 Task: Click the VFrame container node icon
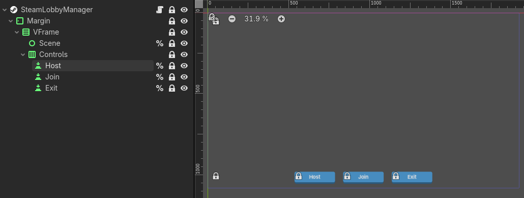pos(26,32)
